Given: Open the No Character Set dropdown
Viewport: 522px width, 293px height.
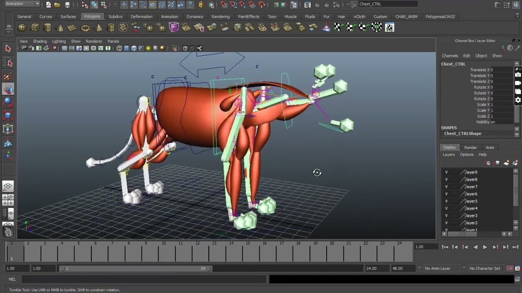Looking at the screenshot, I should click(485, 268).
